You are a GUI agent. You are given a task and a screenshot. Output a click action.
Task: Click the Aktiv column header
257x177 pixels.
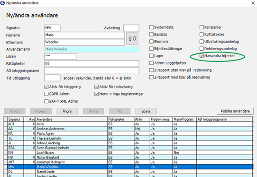click(142, 119)
